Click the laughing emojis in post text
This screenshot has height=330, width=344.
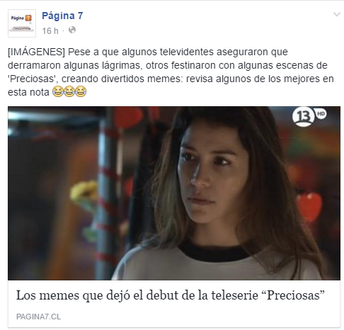69,91
